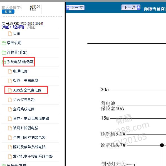Open ABS安全气囊电路 diagram
This screenshot has width=166, height=166.
[27, 90]
